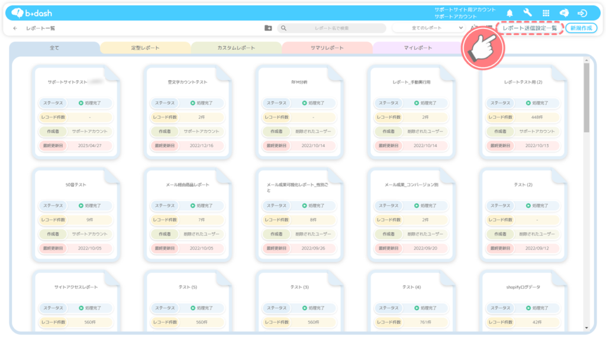Open the shopifyログデータ report card
This screenshot has width=606, height=341.
[523, 301]
